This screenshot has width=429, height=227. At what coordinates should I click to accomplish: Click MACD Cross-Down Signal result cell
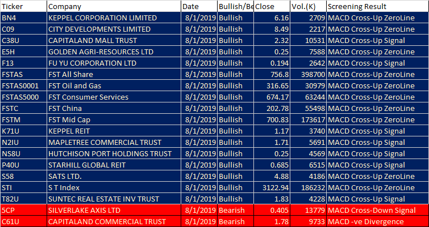click(x=377, y=210)
